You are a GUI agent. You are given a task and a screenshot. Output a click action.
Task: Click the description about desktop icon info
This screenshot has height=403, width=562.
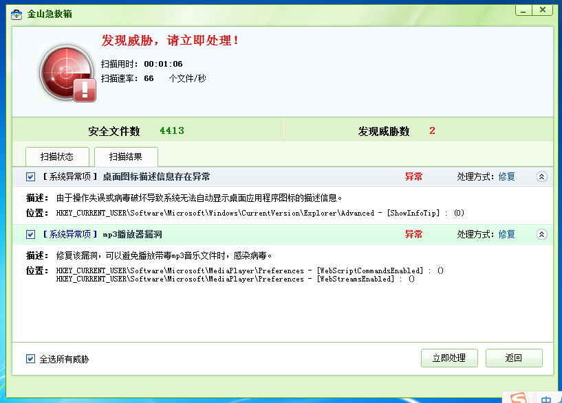click(199, 198)
